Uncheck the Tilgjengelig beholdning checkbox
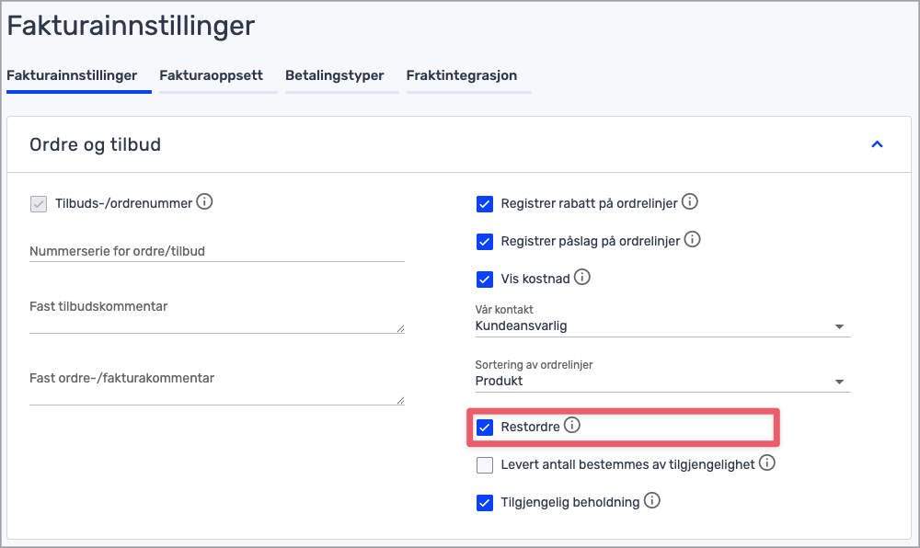The height and width of the screenshot is (548, 920). (485, 503)
